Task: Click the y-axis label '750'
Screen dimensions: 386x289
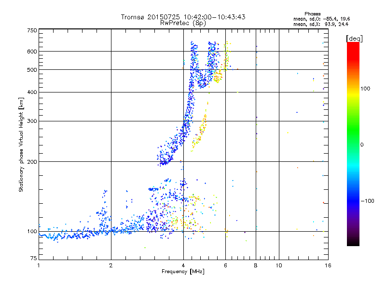Action: point(32,30)
